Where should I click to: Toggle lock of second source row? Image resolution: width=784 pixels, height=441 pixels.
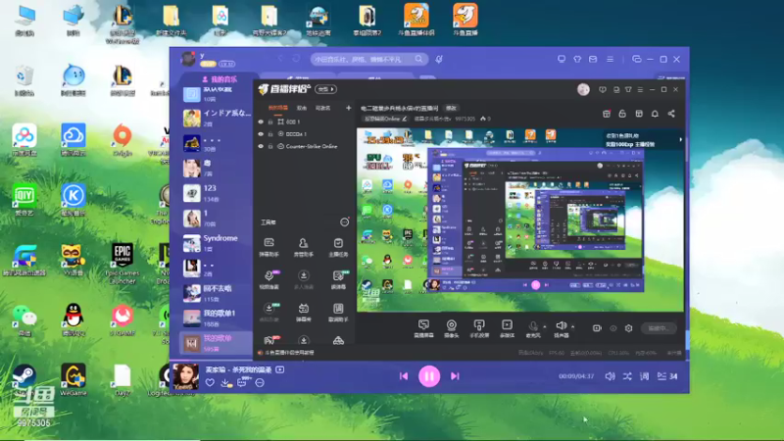point(270,134)
